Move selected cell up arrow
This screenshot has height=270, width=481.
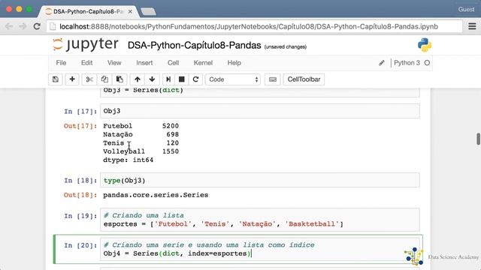point(138,79)
